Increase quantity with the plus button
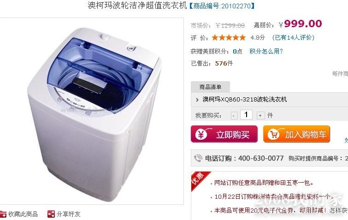The image size is (348, 220). coord(260,116)
